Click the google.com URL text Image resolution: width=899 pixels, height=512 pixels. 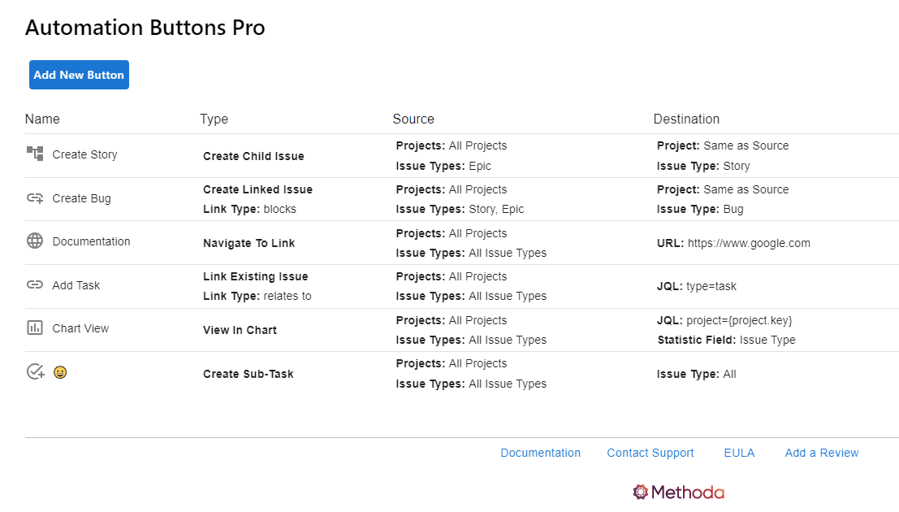[x=748, y=243]
